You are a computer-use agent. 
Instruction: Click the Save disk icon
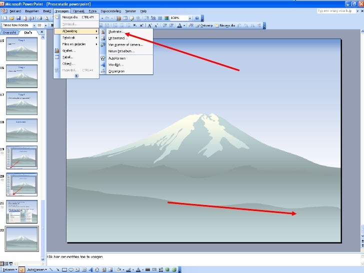18,18
